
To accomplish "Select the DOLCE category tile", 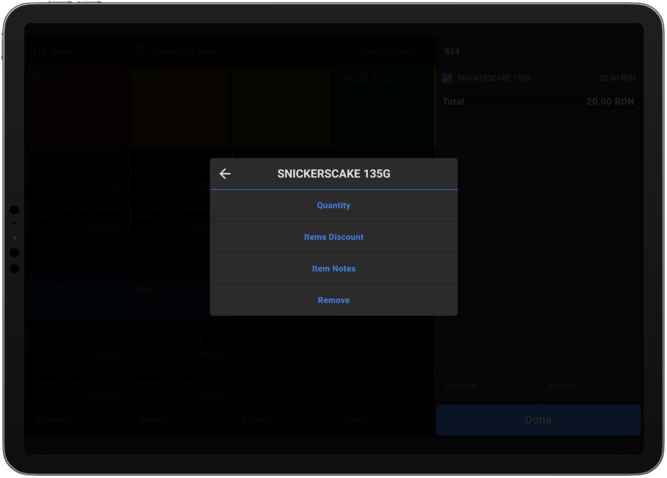I will (78, 297).
